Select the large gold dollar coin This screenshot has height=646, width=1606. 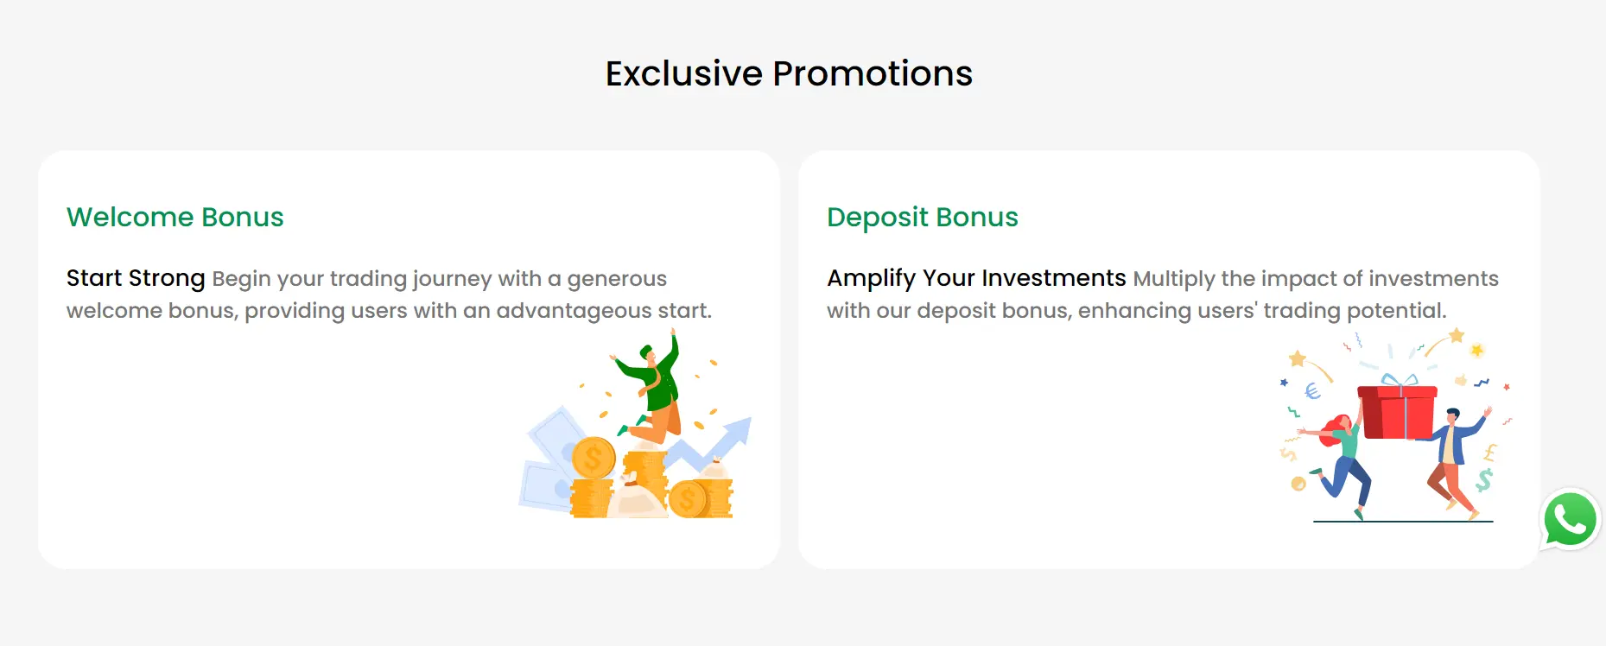point(594,458)
